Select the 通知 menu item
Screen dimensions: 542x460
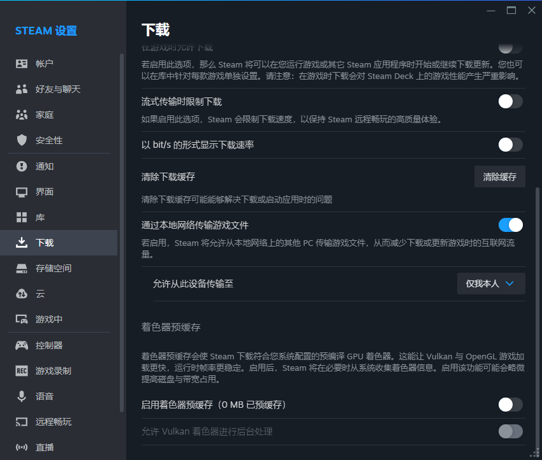point(59,166)
